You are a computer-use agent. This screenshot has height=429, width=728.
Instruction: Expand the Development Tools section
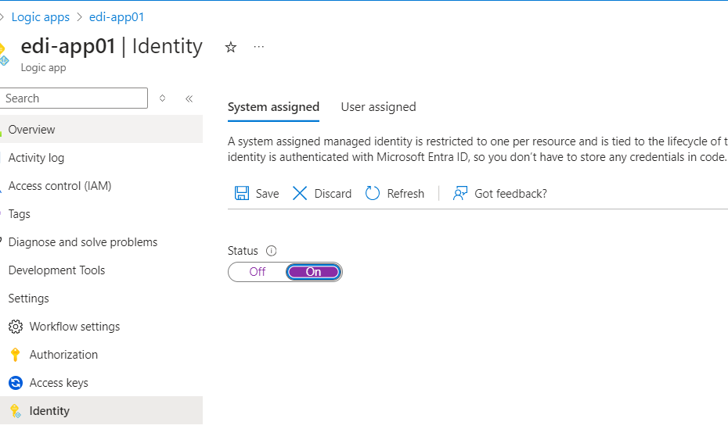(101, 270)
